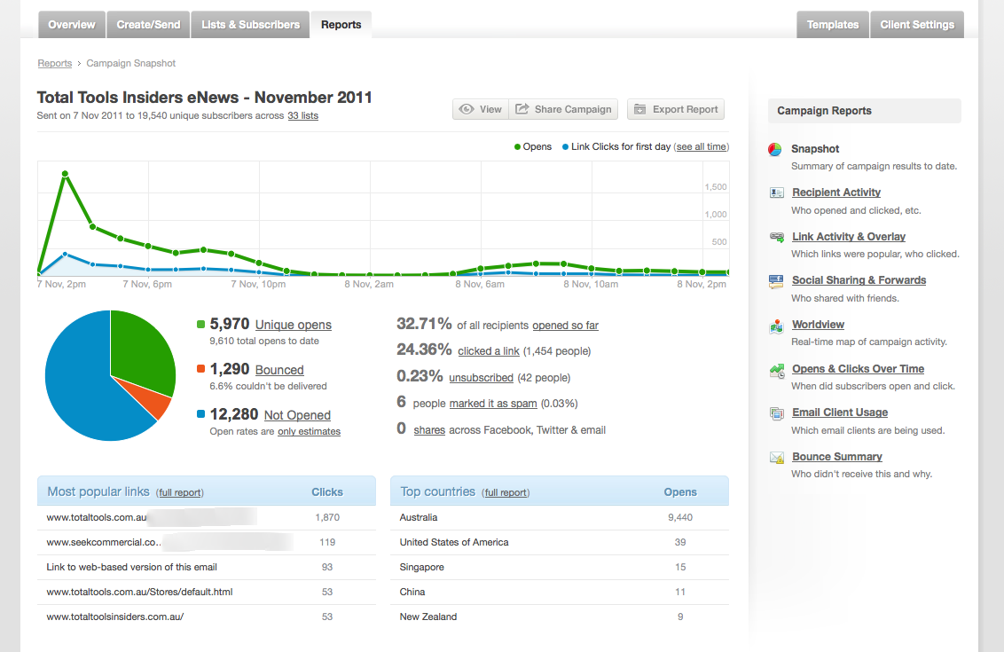Click the "clicked a link" stat link
The width and height of the screenshot is (1004, 652).
click(488, 350)
